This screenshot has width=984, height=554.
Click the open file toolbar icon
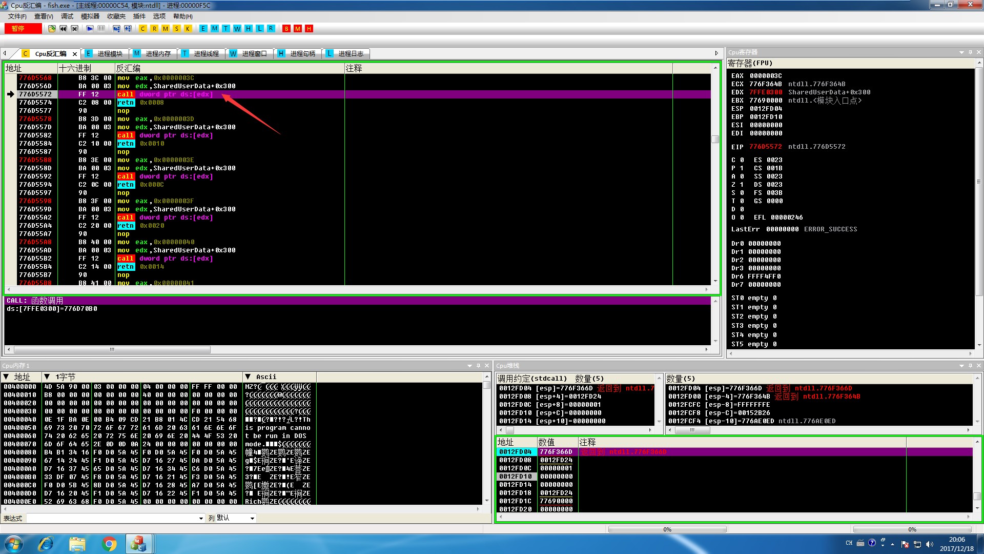(52, 29)
